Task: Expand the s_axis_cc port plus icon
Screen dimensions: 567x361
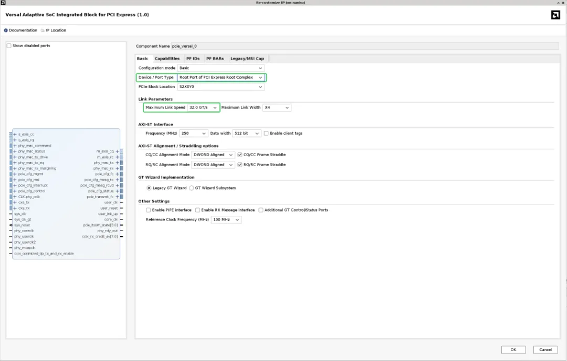Action: [15, 135]
